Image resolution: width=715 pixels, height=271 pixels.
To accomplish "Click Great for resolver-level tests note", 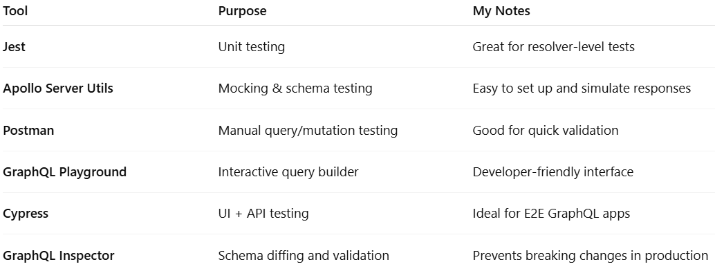I will 553,46.
